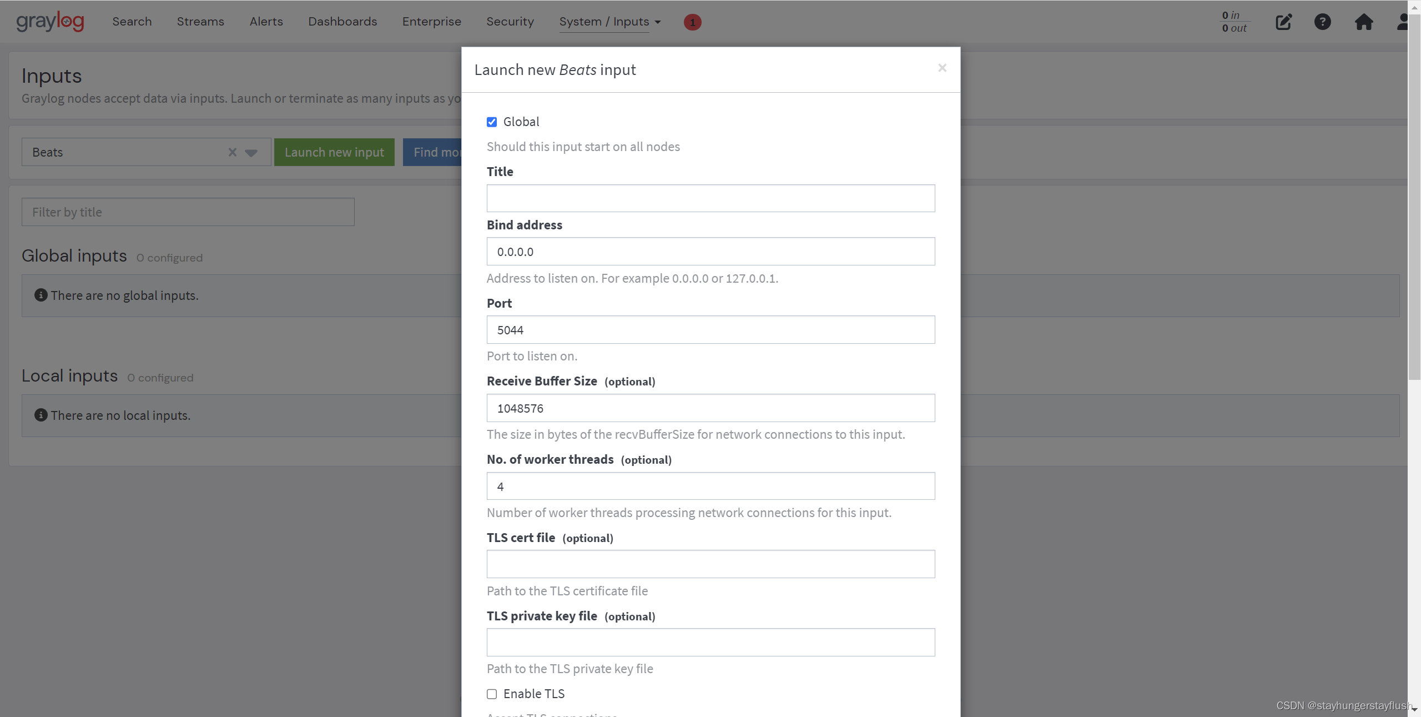1421x717 pixels.
Task: Uncheck the Global checkbox
Action: coord(492,122)
